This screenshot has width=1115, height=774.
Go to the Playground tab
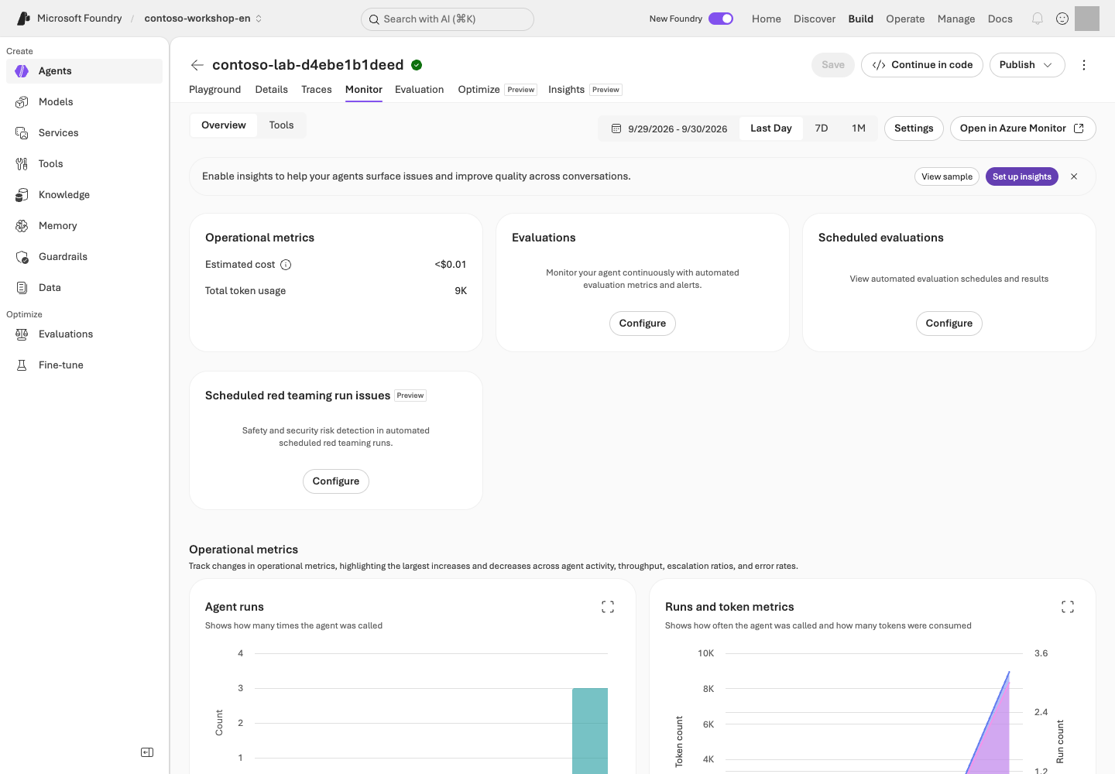[215, 90]
